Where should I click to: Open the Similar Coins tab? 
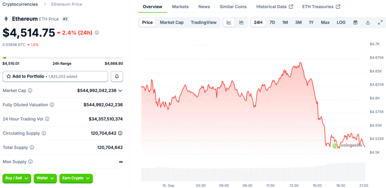point(233,7)
